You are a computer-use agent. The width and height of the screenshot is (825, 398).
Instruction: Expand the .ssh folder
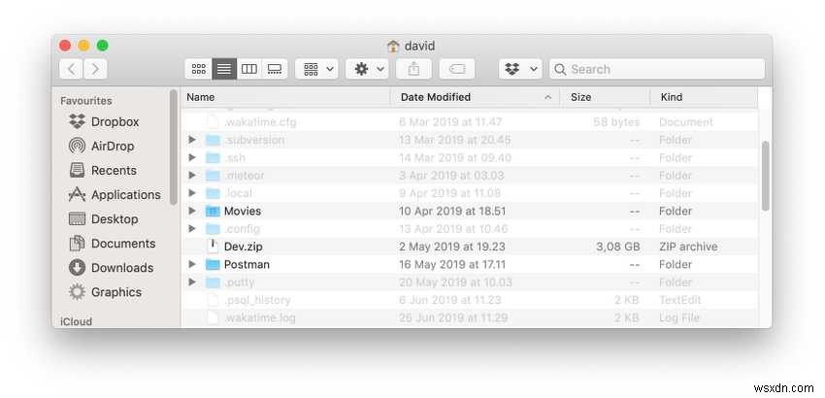tap(192, 157)
